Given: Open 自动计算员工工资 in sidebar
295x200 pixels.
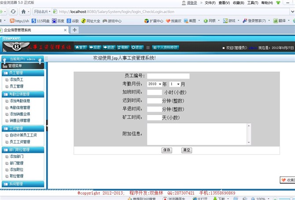Looking at the screenshot, I should [23, 135].
